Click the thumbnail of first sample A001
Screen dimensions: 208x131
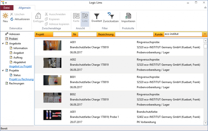(x=52, y=45)
